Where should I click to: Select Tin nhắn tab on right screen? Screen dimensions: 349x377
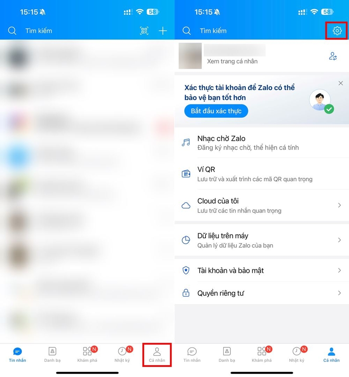192,355
